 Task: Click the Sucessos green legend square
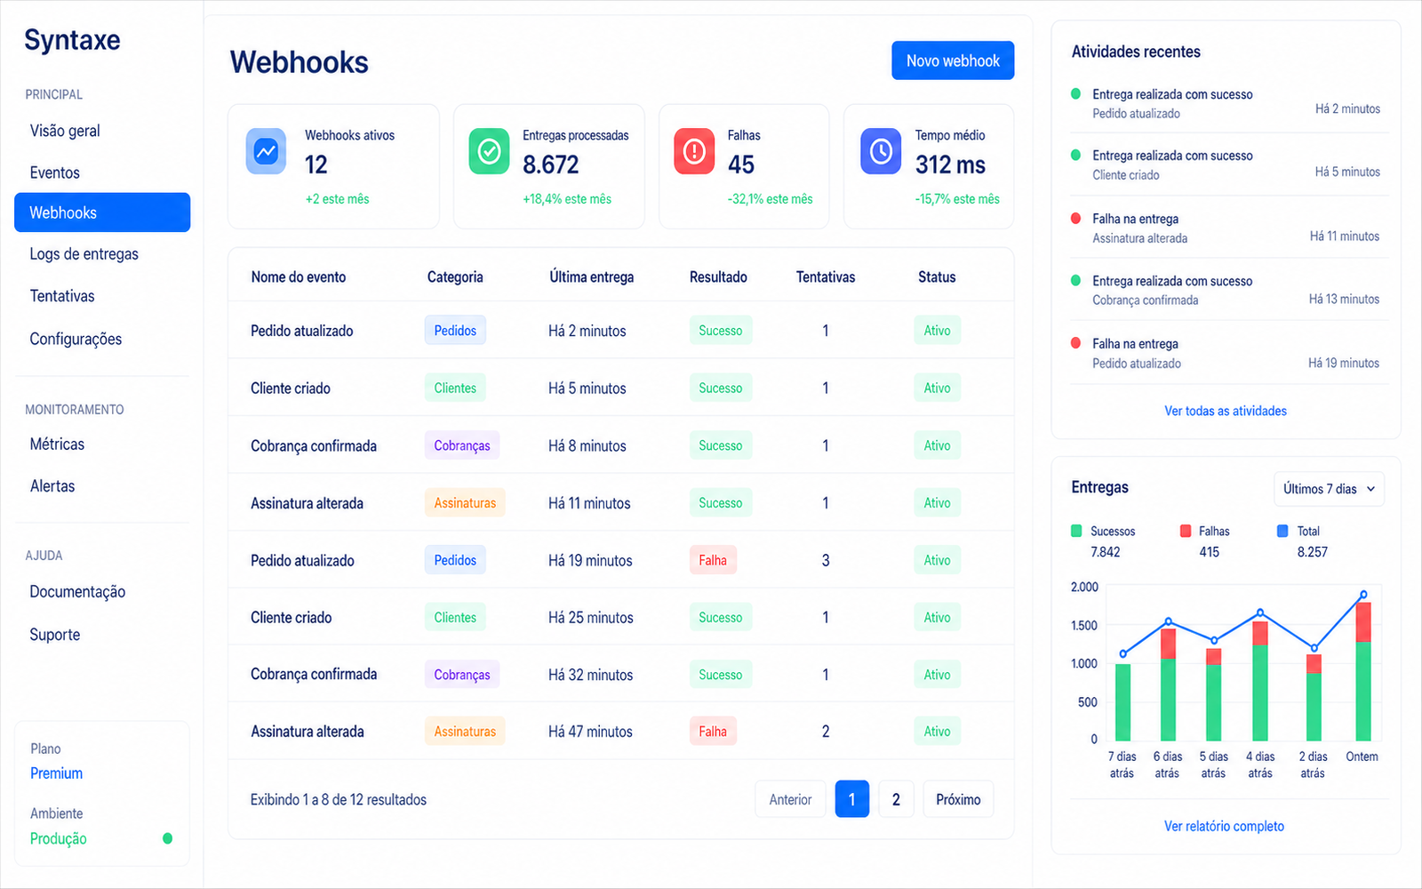(x=1076, y=531)
